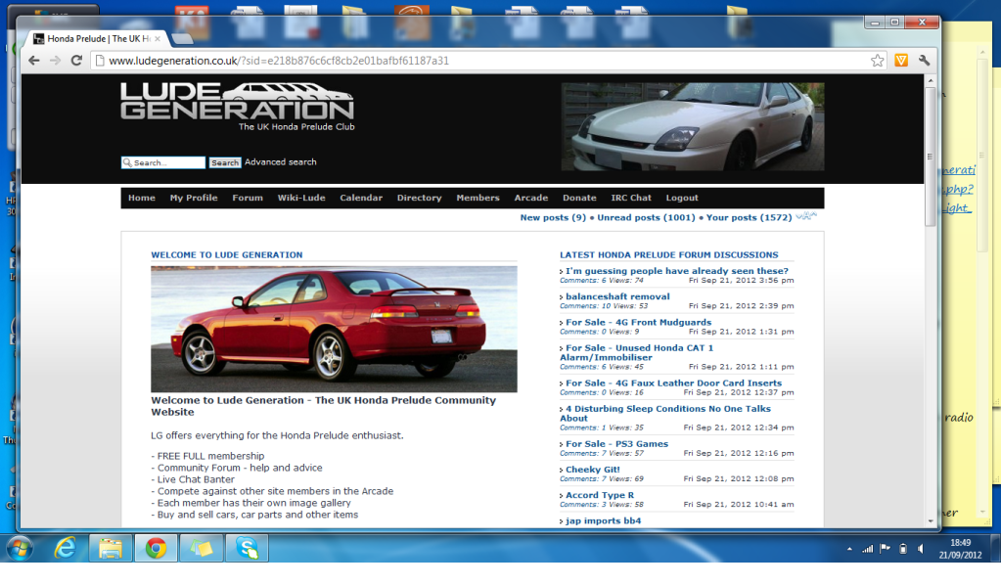Open the orange extension icon in Chrome toolbar
1001x586 pixels.
(901, 61)
